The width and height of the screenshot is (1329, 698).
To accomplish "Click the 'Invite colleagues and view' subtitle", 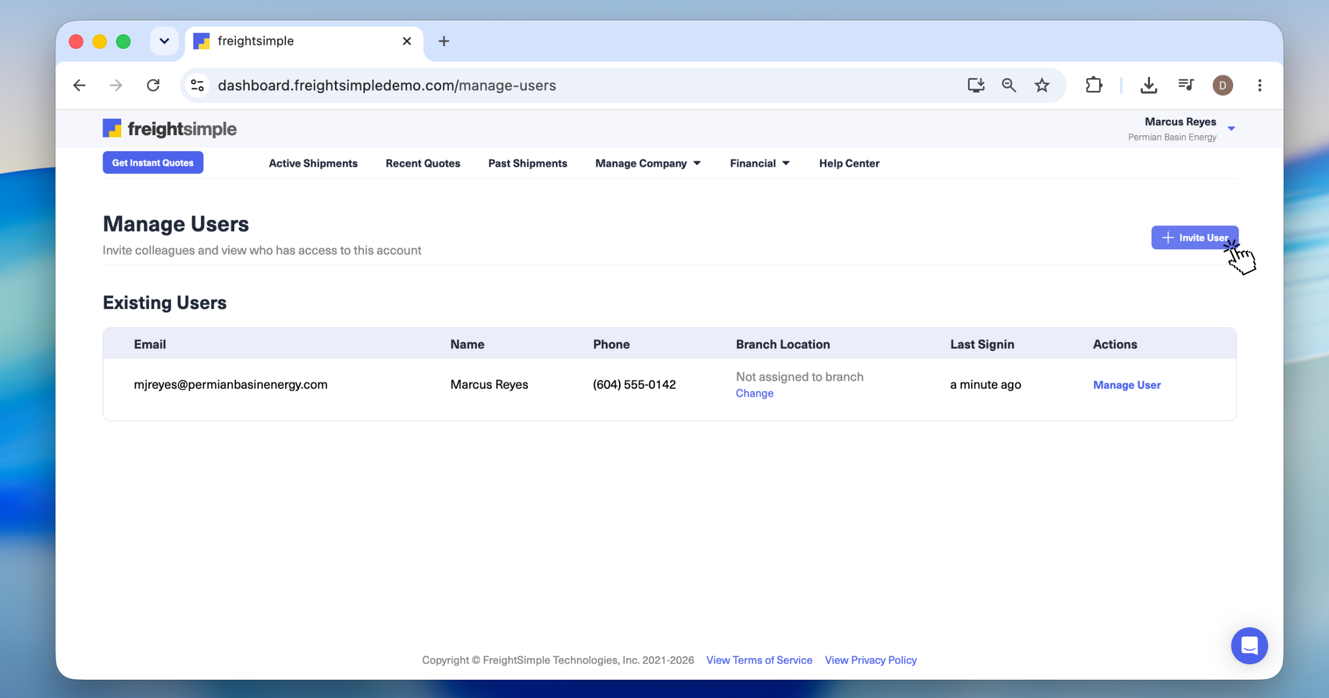I will [261, 250].
